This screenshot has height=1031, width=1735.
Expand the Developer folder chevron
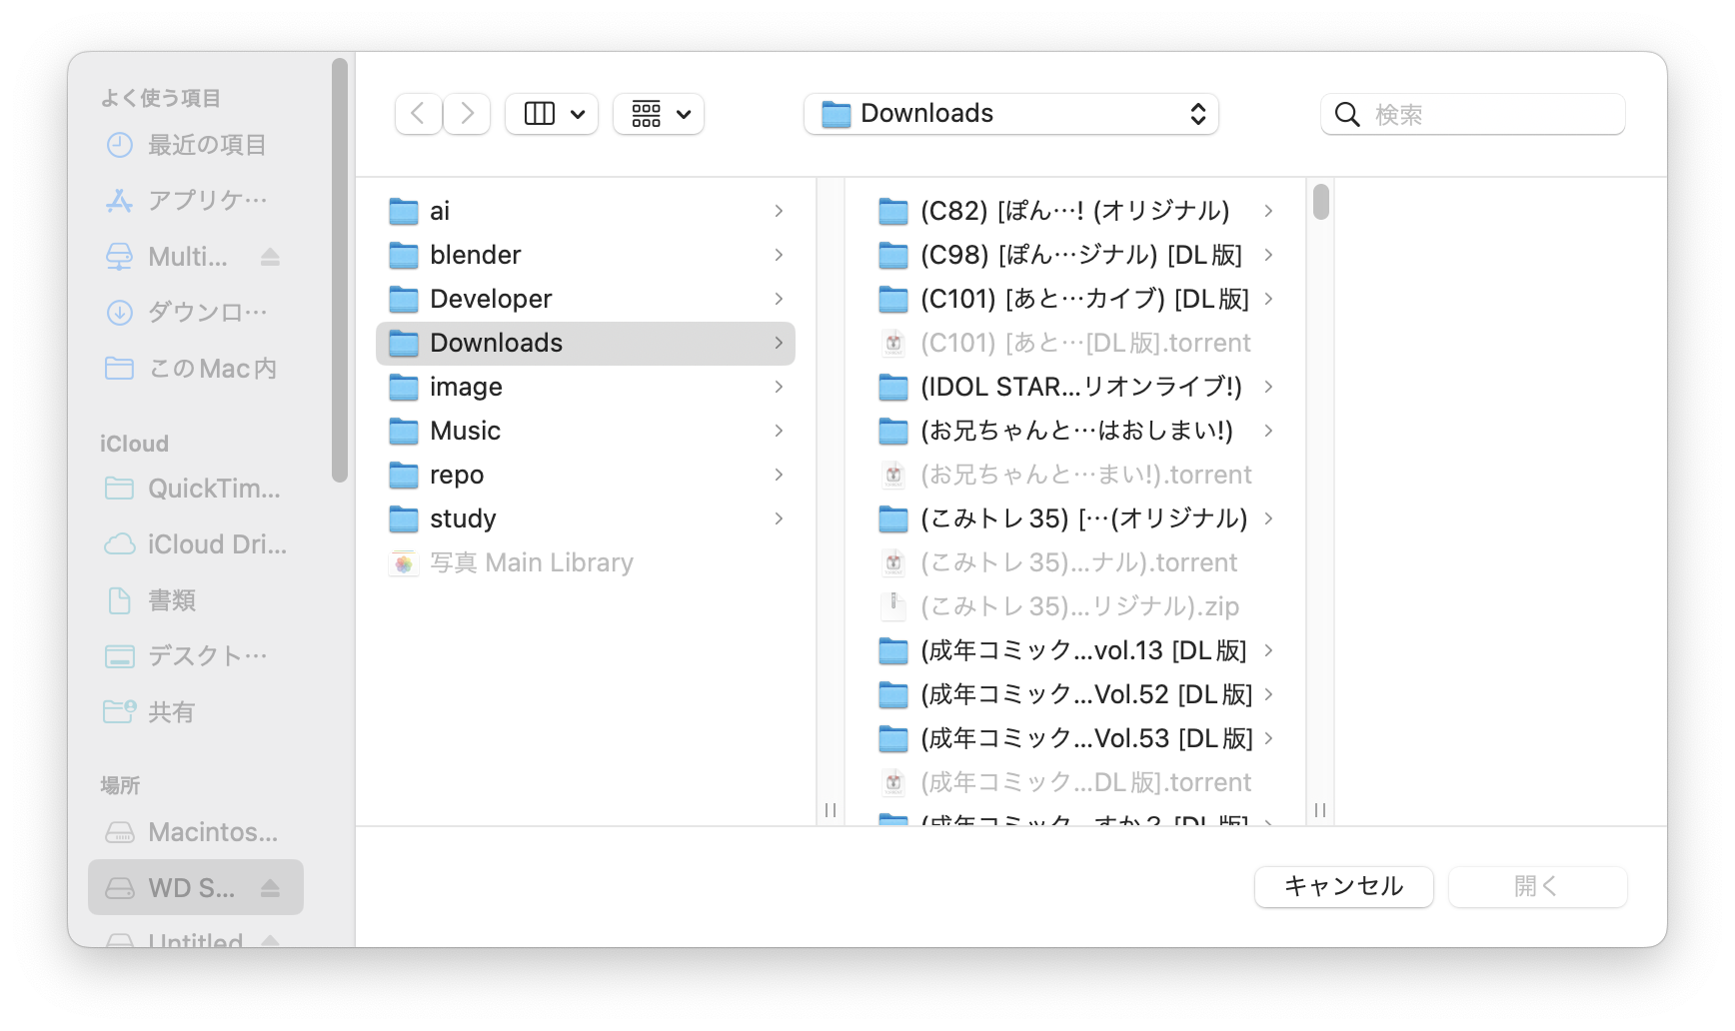779,299
